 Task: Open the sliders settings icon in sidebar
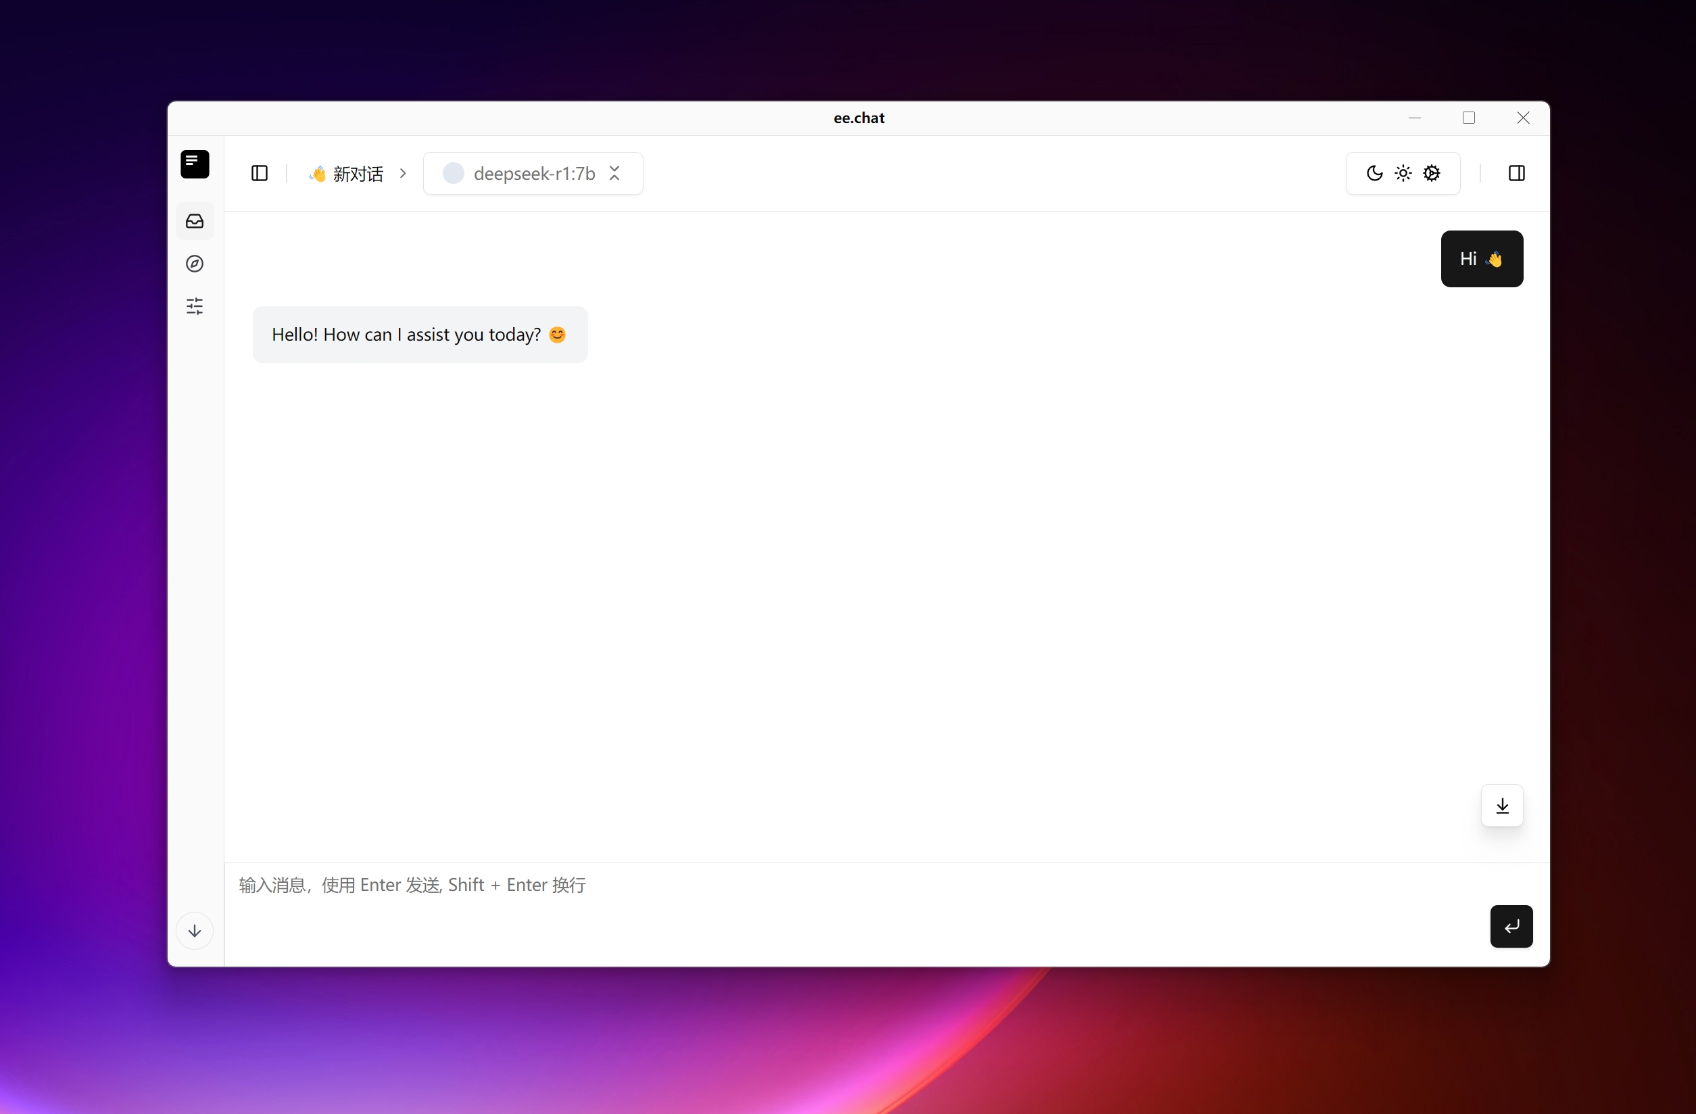point(195,306)
